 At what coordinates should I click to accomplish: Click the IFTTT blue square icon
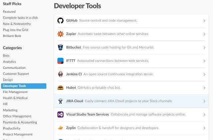(x=61, y=61)
